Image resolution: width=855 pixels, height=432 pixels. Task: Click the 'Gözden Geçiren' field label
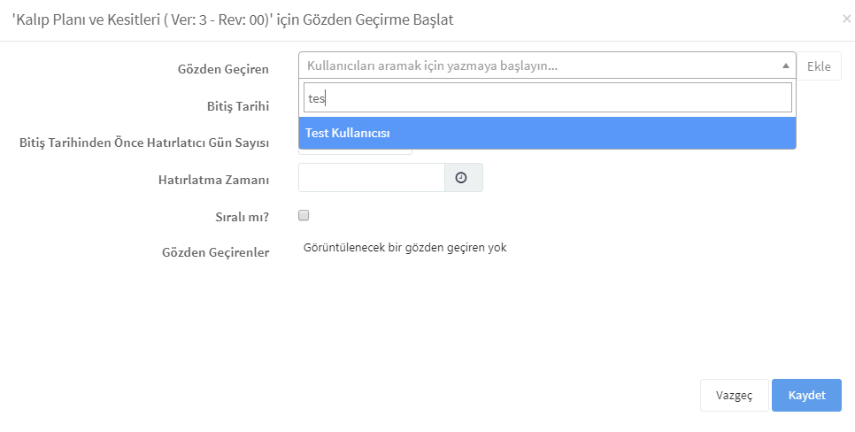click(x=223, y=69)
